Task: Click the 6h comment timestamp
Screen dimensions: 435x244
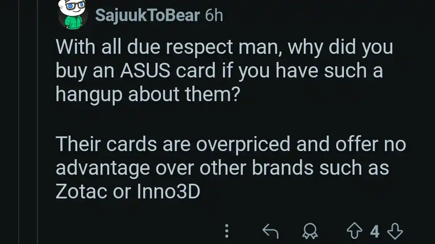Action: 214,15
